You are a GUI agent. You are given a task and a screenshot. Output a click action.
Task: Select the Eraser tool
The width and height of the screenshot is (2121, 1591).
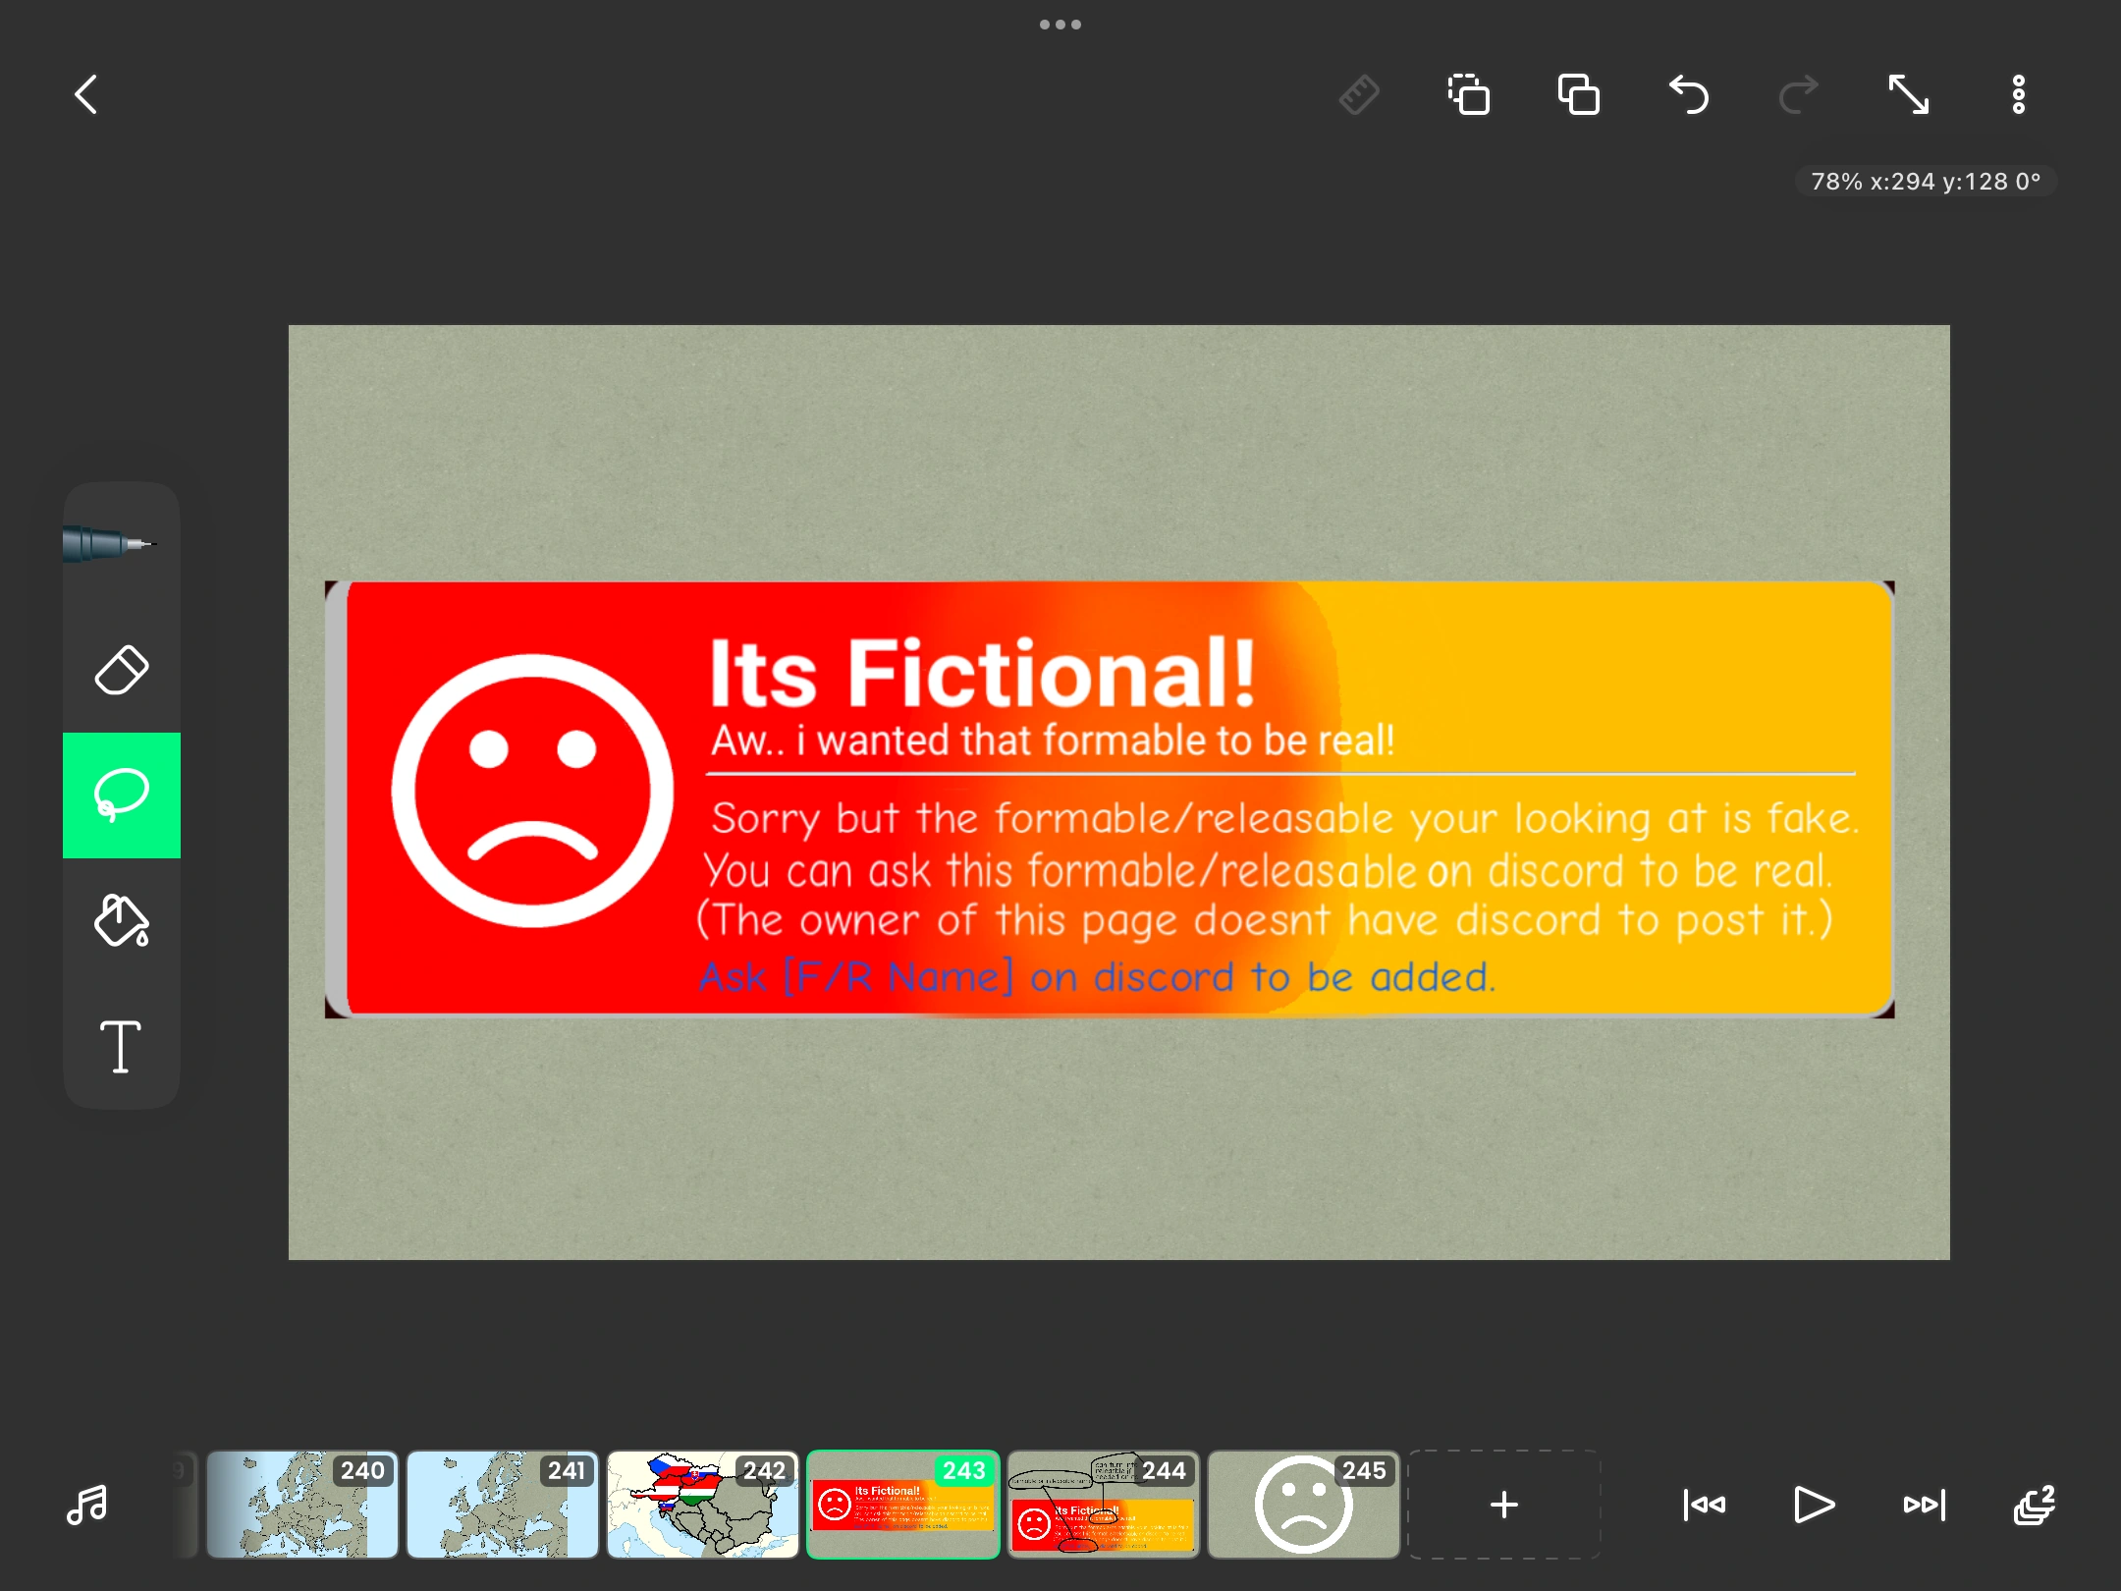click(x=121, y=671)
